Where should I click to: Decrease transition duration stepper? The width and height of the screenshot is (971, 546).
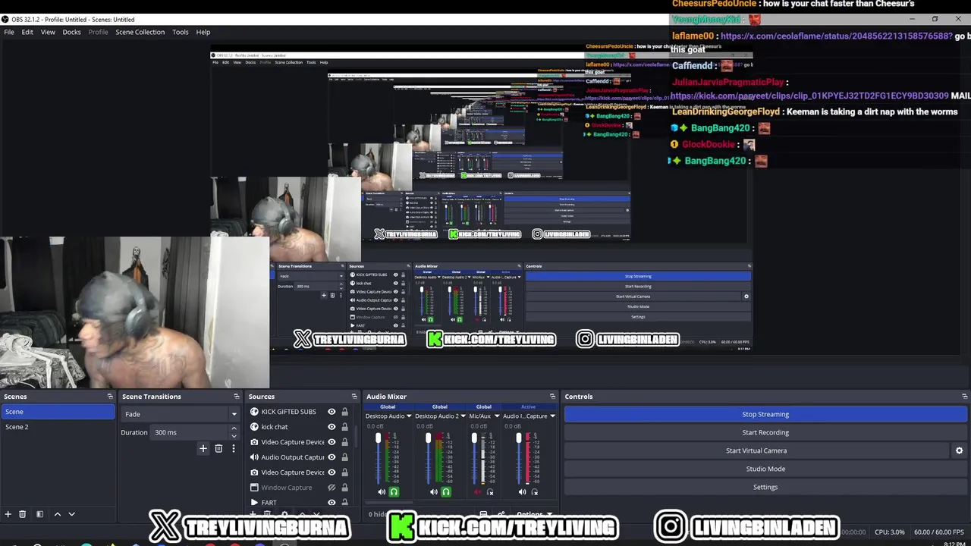pyautogui.click(x=234, y=436)
